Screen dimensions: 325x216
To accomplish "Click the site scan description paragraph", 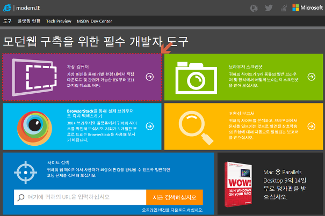I will pos(109,173).
